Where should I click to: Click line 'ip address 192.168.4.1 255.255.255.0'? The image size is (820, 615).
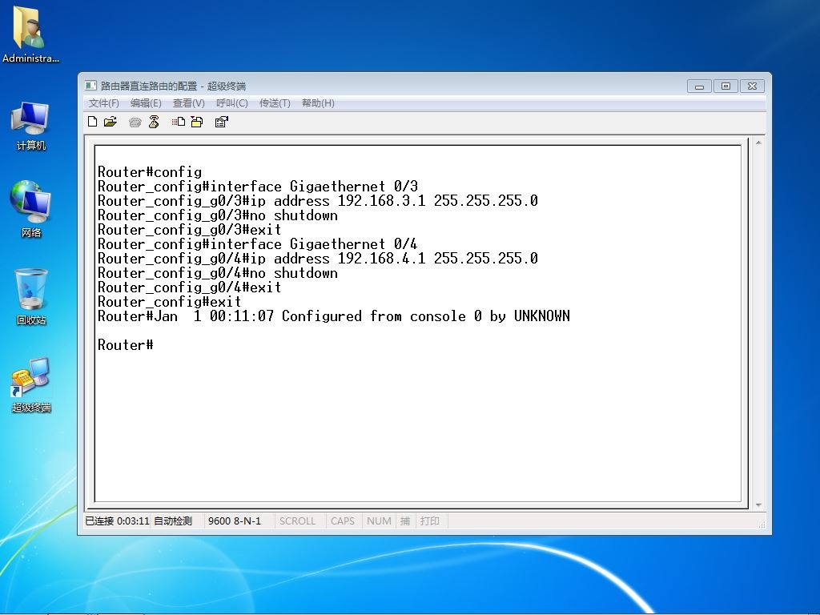click(317, 259)
